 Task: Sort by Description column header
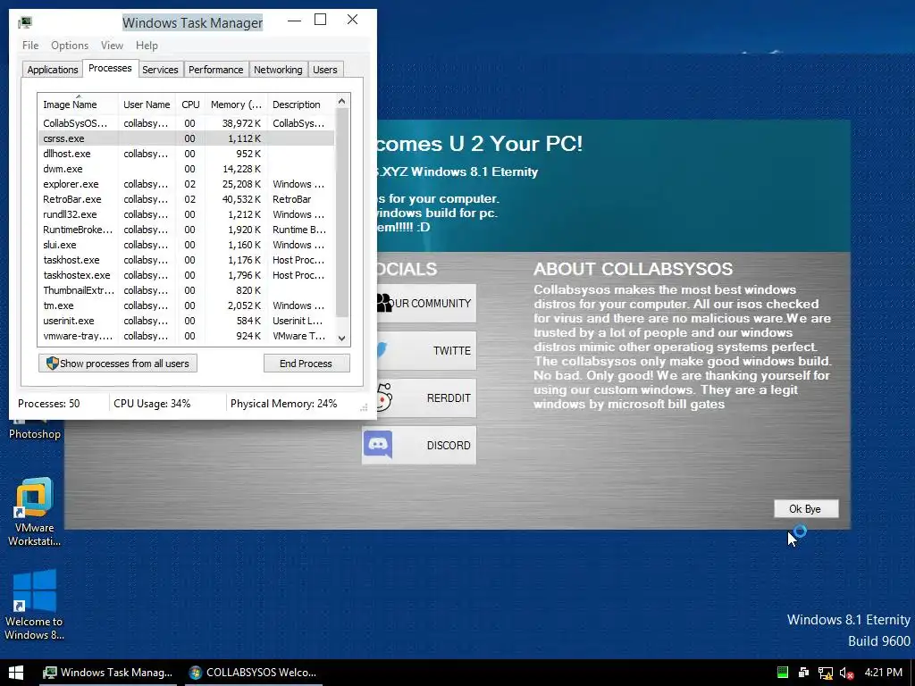(300, 105)
